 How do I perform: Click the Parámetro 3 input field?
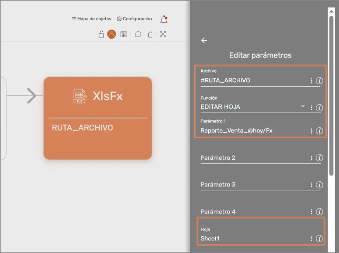click(254, 184)
